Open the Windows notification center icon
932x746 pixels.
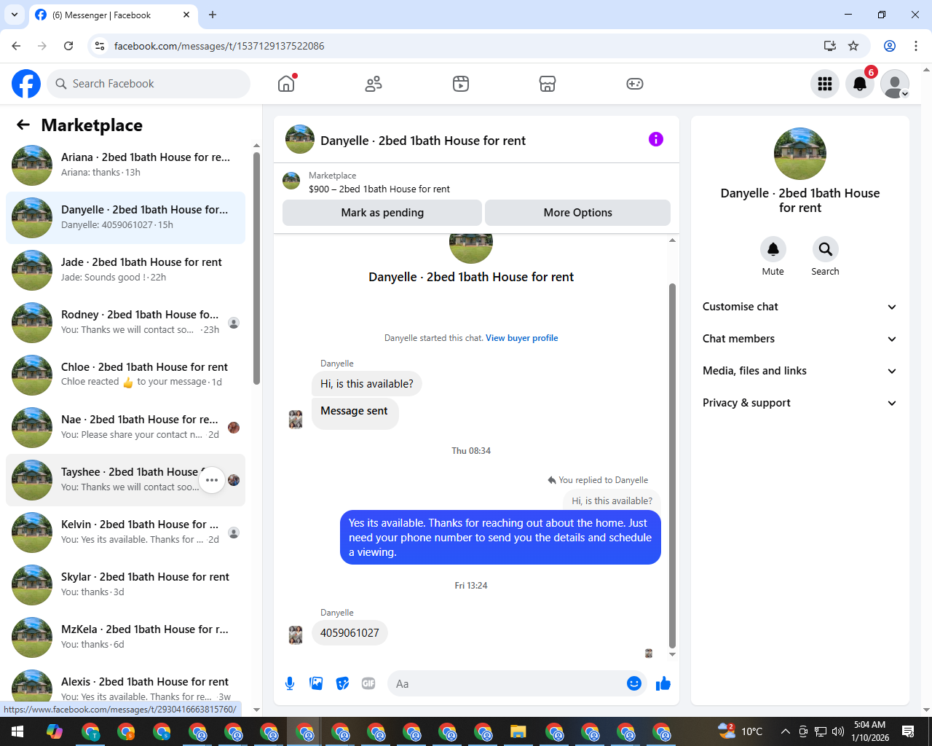(x=908, y=731)
